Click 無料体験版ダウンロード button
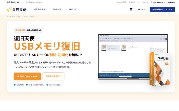 (x=162, y=9)
